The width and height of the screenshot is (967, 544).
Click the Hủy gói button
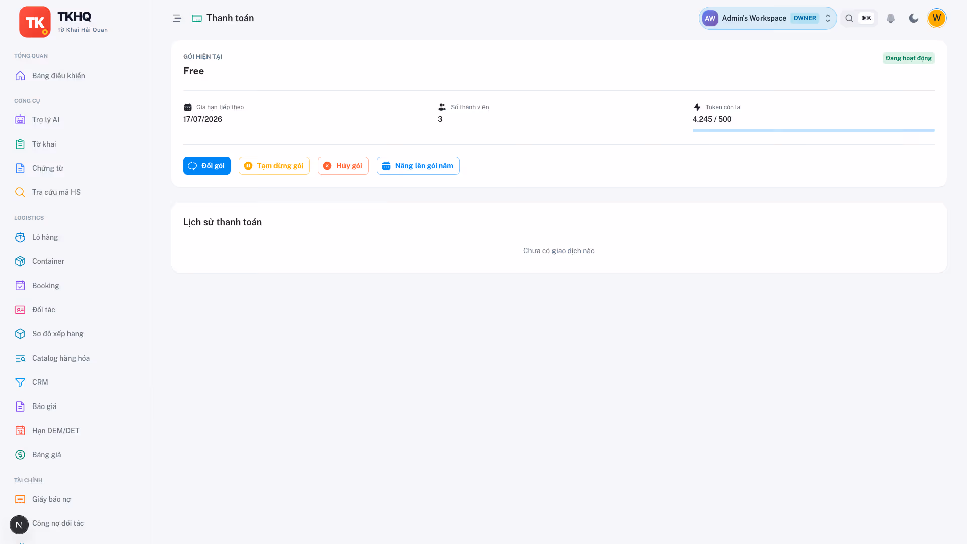tap(343, 166)
